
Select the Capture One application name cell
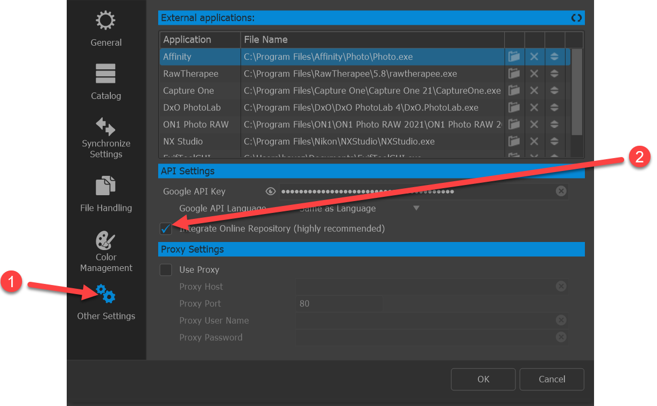pyautogui.click(x=200, y=90)
